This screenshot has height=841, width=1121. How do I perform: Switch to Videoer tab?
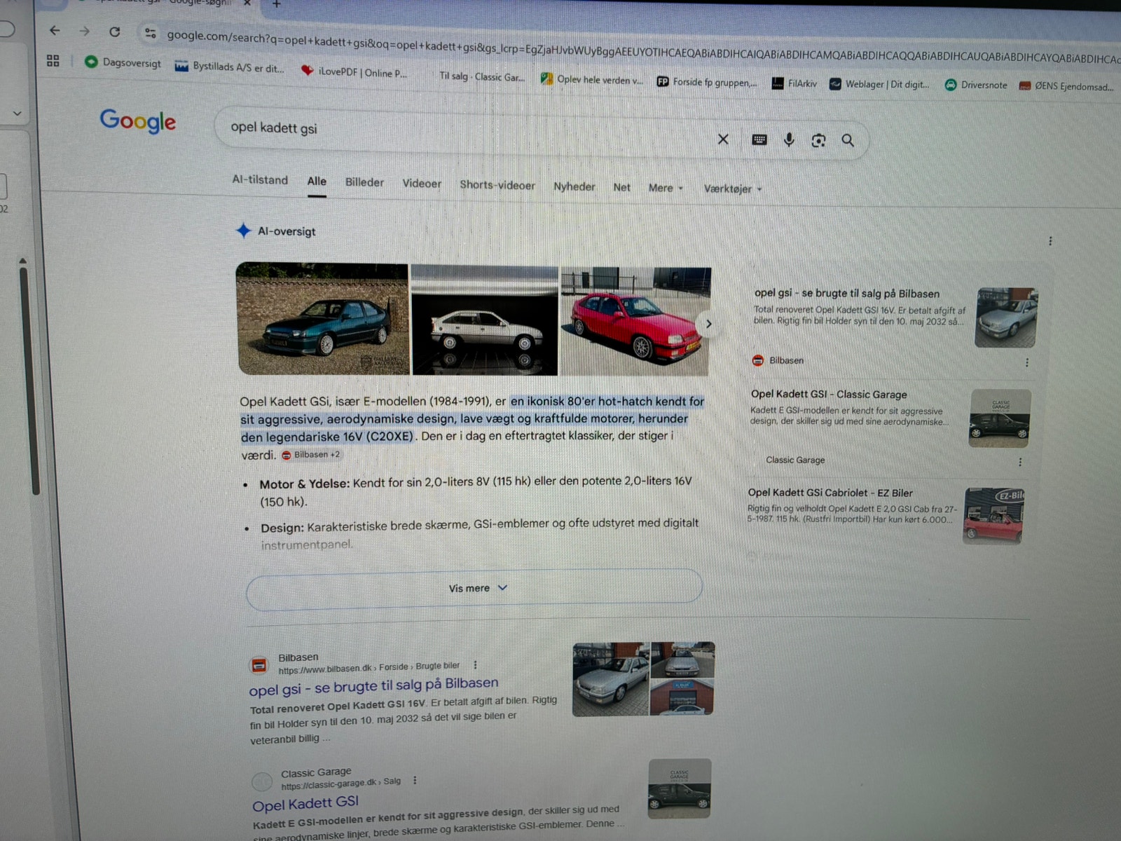point(422,184)
